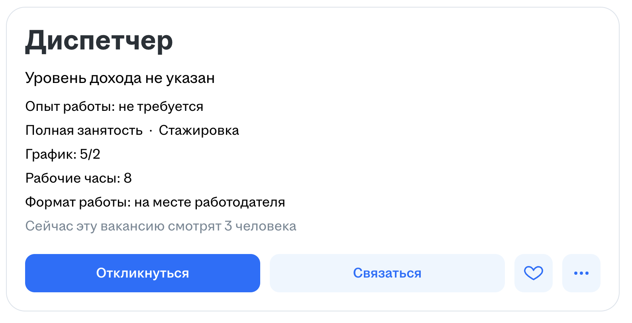Click the dot separator before Стажировка

tap(151, 131)
